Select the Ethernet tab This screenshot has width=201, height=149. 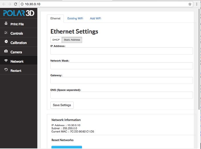pyautogui.click(x=55, y=19)
